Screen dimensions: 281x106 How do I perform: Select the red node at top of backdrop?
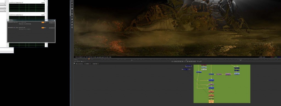204,65
